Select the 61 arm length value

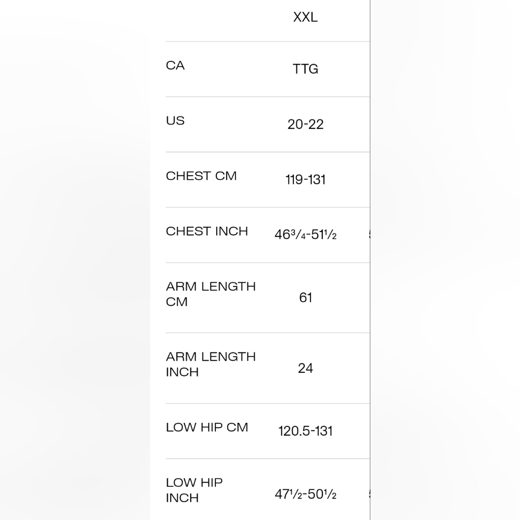pos(305,298)
